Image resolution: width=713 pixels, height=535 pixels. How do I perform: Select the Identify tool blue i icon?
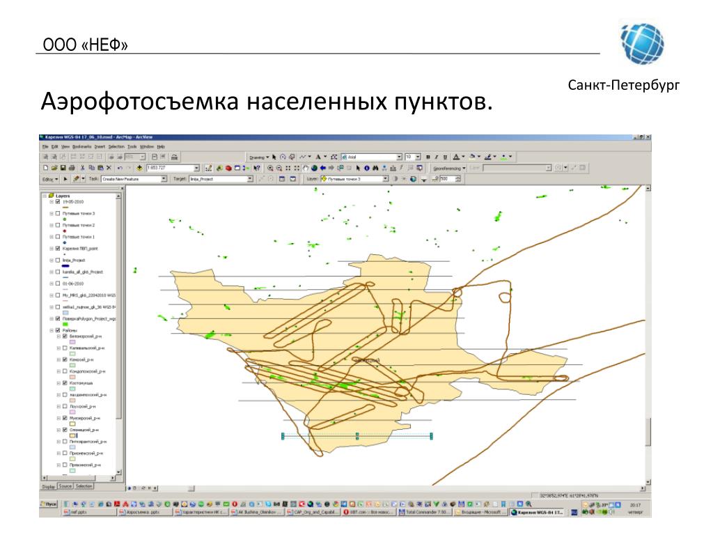pyautogui.click(x=367, y=168)
